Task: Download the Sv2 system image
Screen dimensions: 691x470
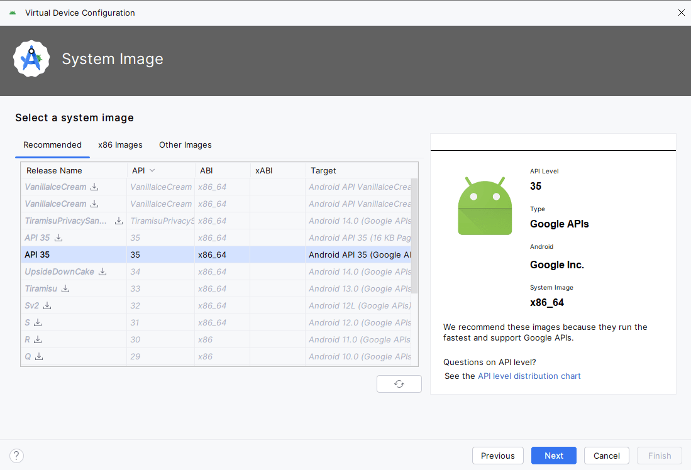Action: 47,306
